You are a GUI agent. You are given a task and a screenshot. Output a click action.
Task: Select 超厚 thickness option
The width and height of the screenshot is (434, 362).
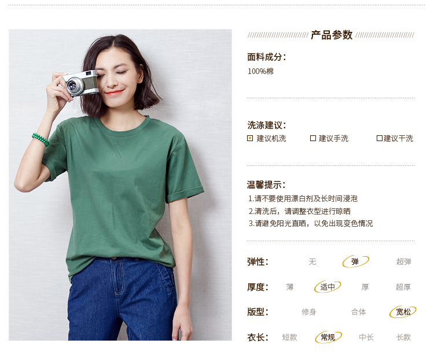tap(403, 287)
